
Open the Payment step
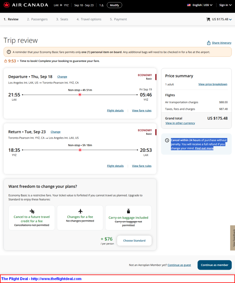118,19
